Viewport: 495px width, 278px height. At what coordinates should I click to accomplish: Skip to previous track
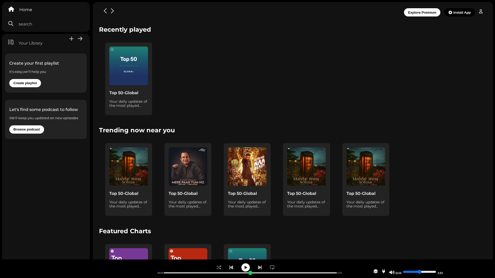pos(231,267)
